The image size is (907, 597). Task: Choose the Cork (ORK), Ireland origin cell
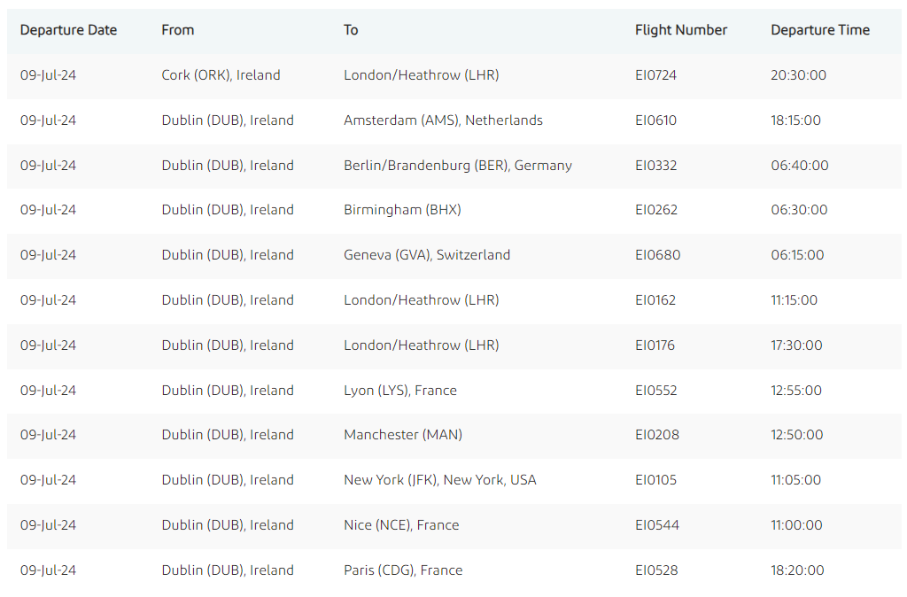pyautogui.click(x=221, y=75)
